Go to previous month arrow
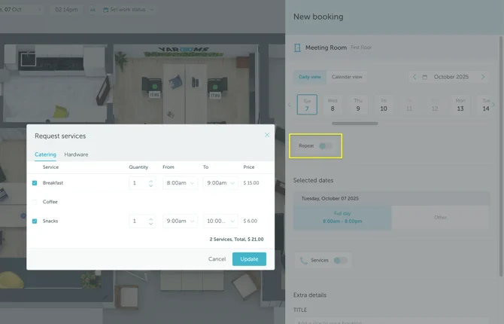504x324 pixels. 414,77
